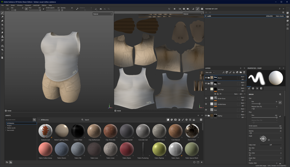This screenshot has height=167, width=290.
Task: Select Project in asset path filter
Action: click(9, 126)
